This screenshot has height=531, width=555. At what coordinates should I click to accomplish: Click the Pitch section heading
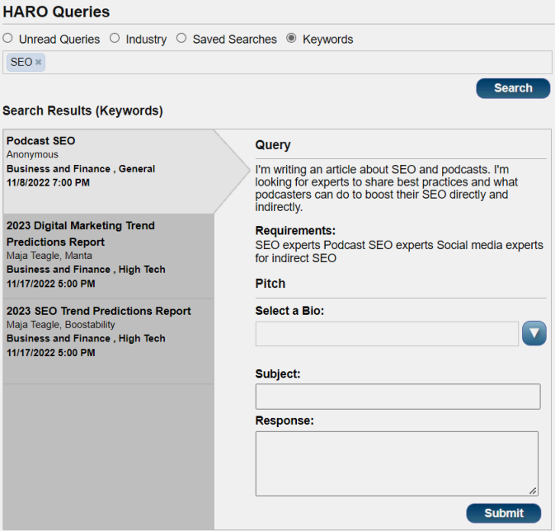270,284
